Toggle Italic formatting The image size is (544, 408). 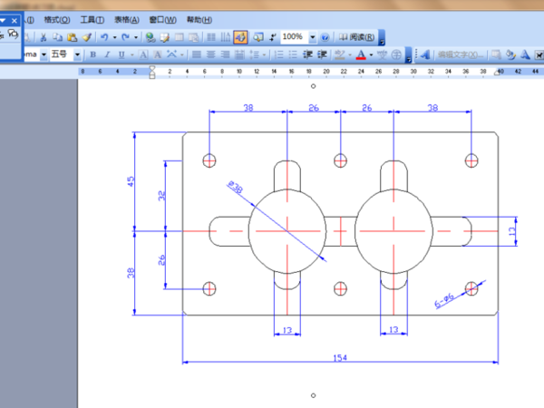click(x=107, y=54)
